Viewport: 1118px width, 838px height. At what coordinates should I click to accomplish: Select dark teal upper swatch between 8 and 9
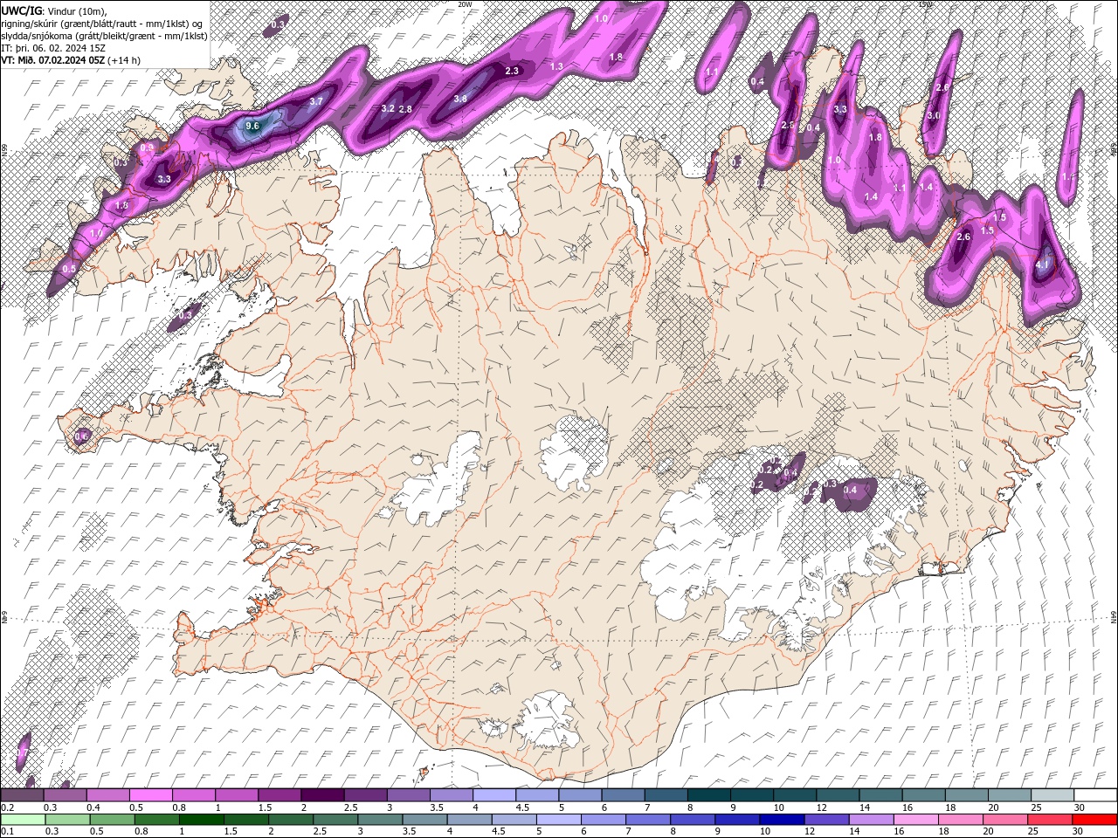pos(708,795)
